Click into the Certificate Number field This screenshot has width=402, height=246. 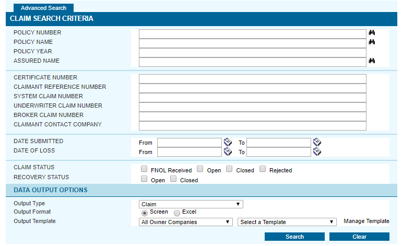click(252, 79)
